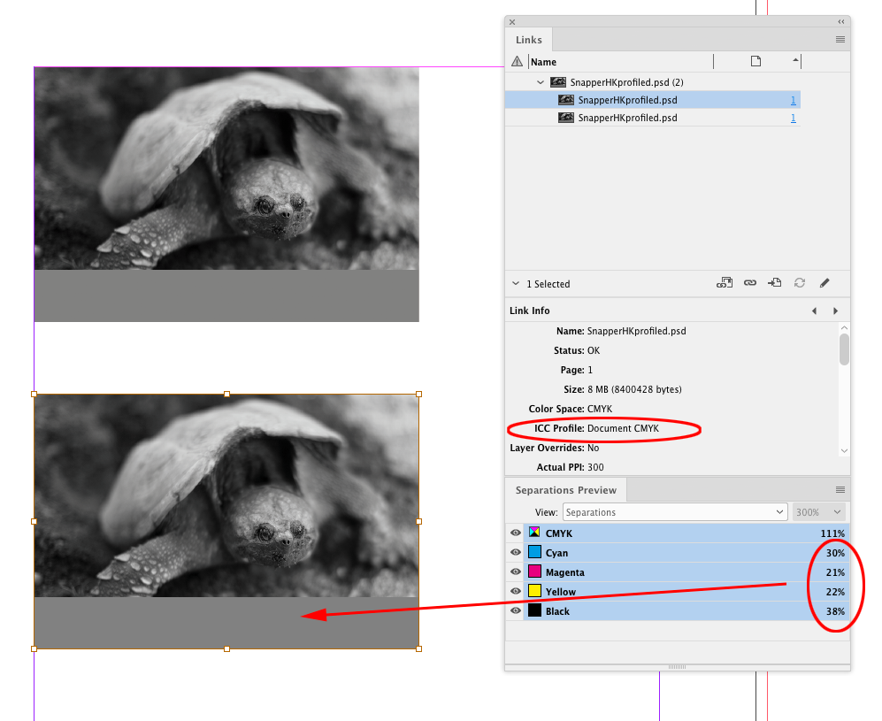
Task: Open Separations Preview panel flyout menu
Action: (x=840, y=489)
